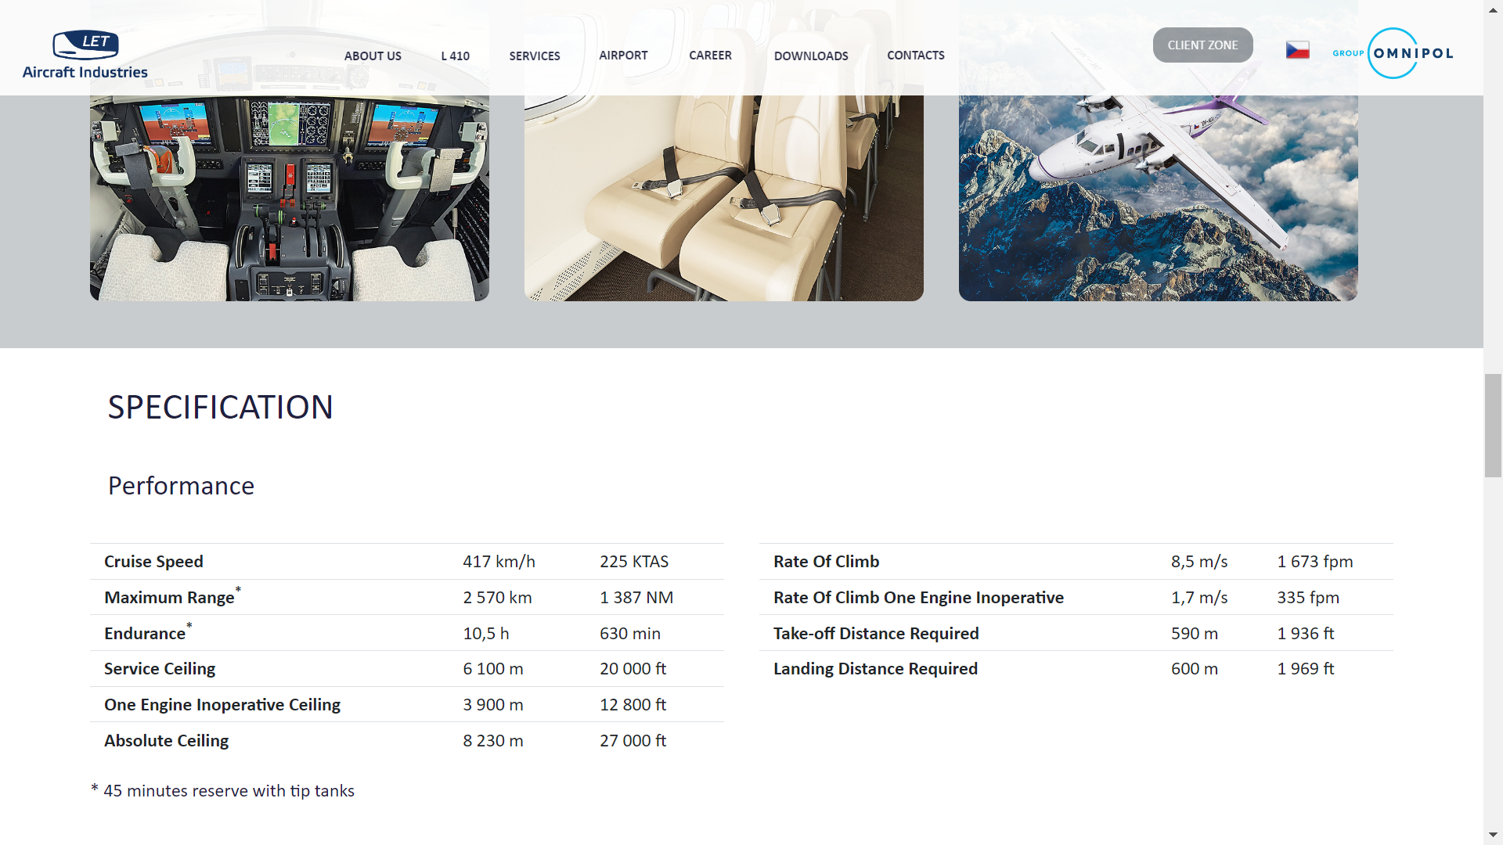Open the L 410 menu item
1503x845 pixels.
(x=455, y=56)
